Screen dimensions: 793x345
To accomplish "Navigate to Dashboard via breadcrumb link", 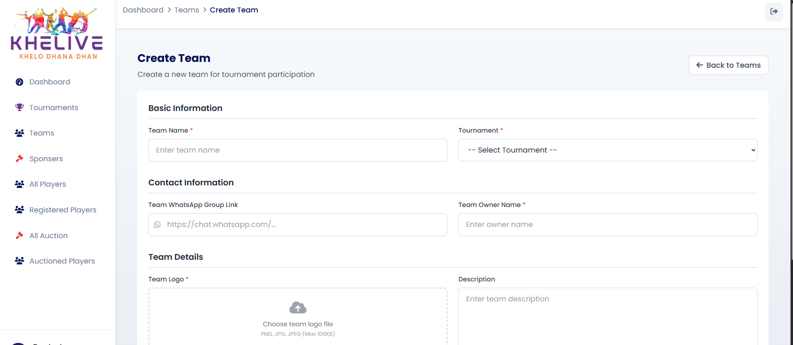I will [x=143, y=10].
